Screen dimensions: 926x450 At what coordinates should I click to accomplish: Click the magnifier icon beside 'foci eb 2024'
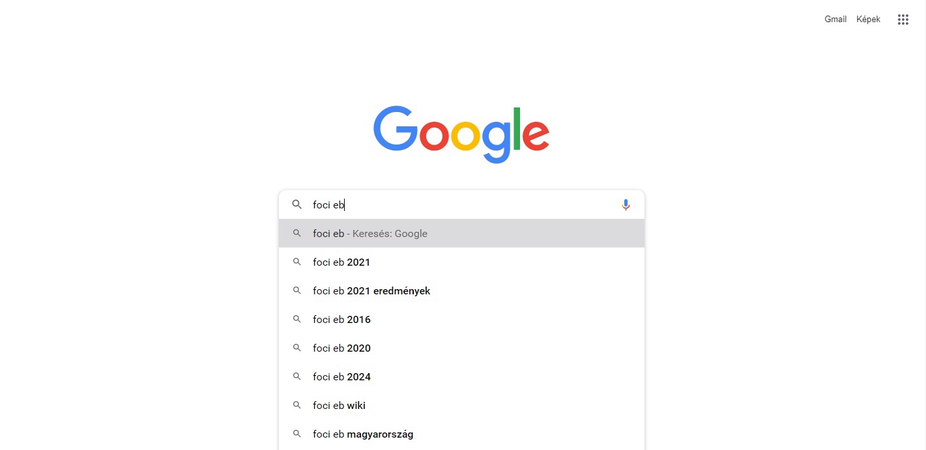click(297, 376)
